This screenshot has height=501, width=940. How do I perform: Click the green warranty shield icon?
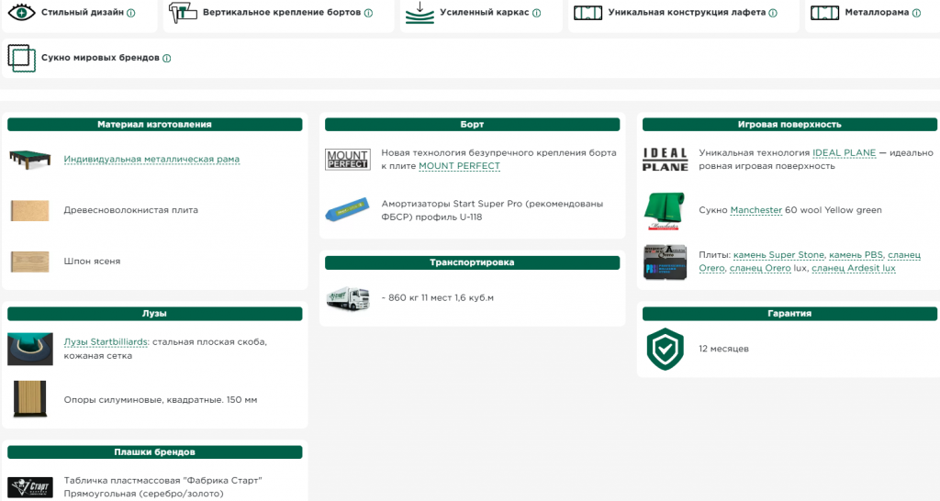pos(665,349)
